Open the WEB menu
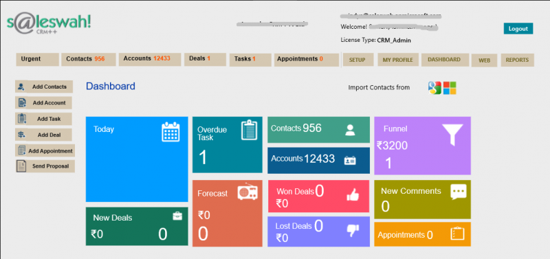Image resolution: width=550 pixels, height=259 pixels. 485,60
